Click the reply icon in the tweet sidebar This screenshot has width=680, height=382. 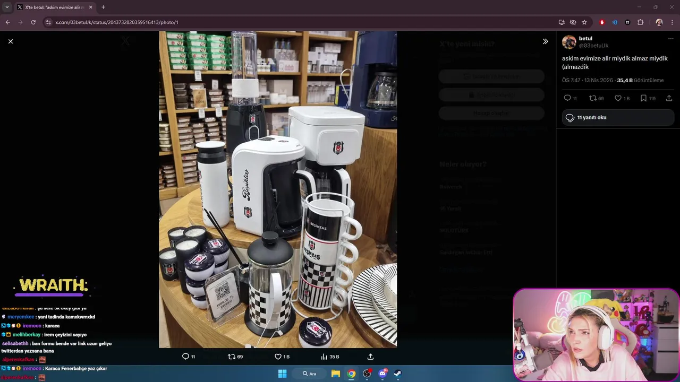tap(567, 98)
